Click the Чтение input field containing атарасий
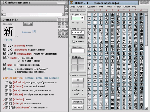Viewport: 150px width, 112px height. pyautogui.click(x=78, y=32)
